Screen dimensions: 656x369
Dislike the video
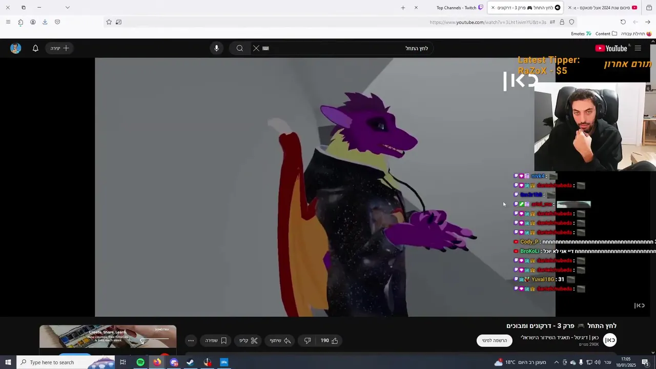tap(307, 340)
